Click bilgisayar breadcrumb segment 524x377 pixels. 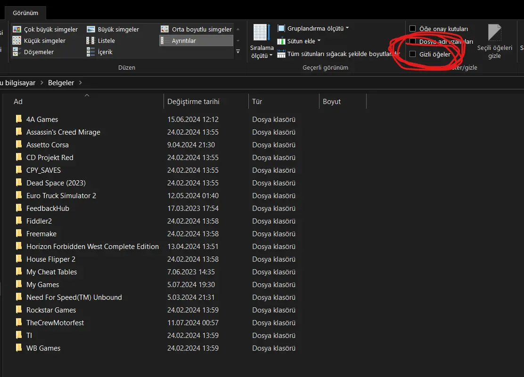20,83
